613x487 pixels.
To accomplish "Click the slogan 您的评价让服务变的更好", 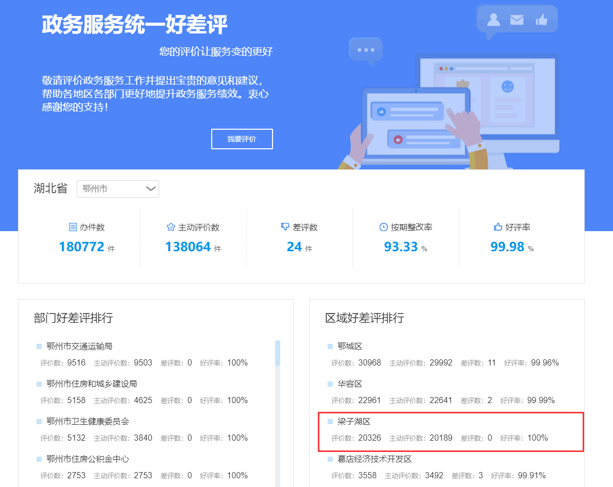I will coord(216,51).
